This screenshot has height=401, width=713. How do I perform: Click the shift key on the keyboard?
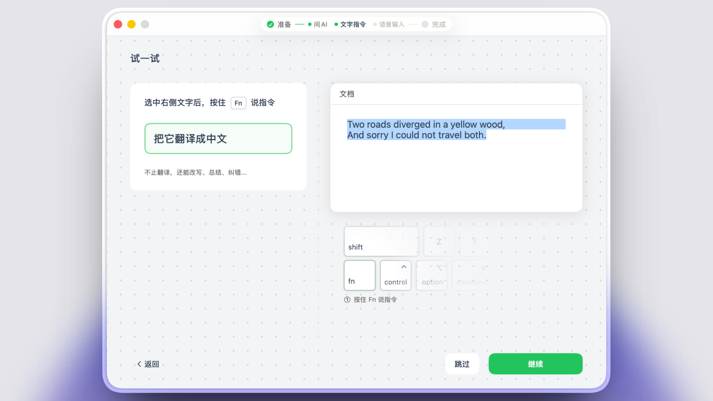[381, 241]
